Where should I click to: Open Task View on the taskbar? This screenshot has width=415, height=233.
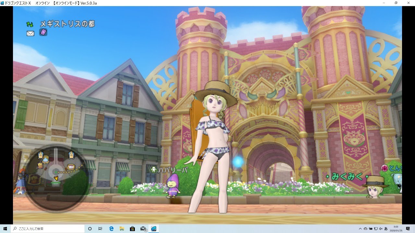[100, 228]
